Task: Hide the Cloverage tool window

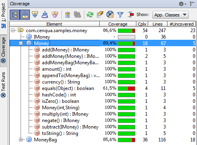Action: click(193, 4)
